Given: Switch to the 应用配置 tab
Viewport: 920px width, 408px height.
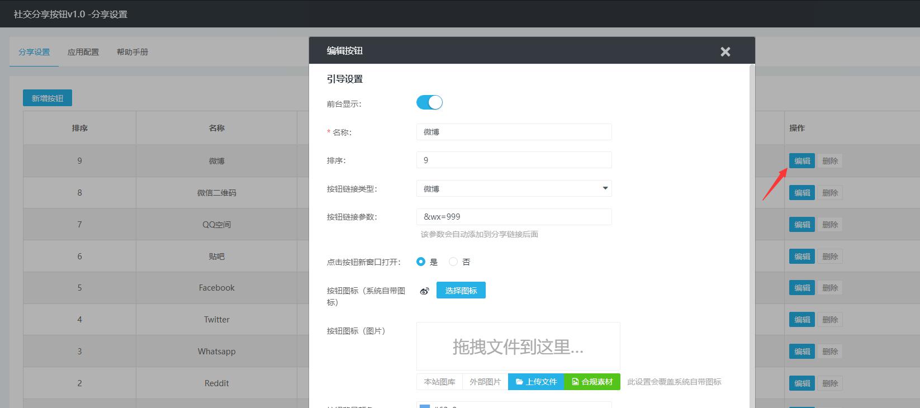Looking at the screenshot, I should coord(83,52).
